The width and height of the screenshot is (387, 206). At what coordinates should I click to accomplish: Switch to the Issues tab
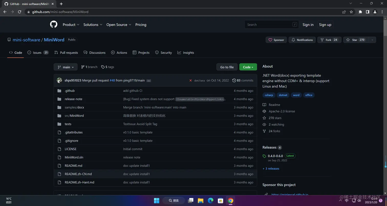tap(38, 53)
